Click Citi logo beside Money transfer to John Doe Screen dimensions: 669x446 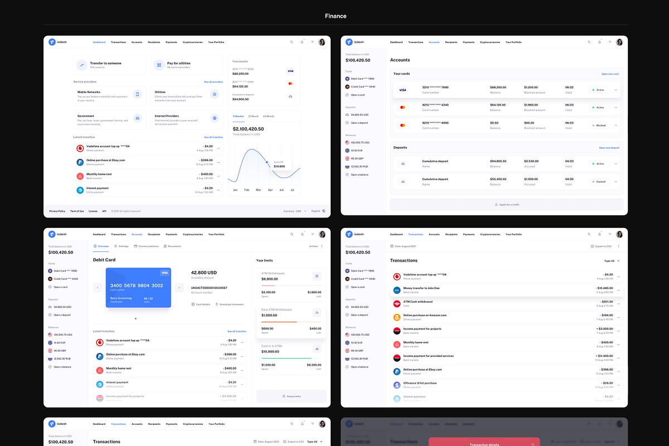(x=397, y=290)
